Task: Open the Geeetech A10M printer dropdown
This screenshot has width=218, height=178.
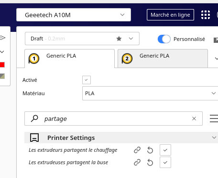Action: (74, 15)
